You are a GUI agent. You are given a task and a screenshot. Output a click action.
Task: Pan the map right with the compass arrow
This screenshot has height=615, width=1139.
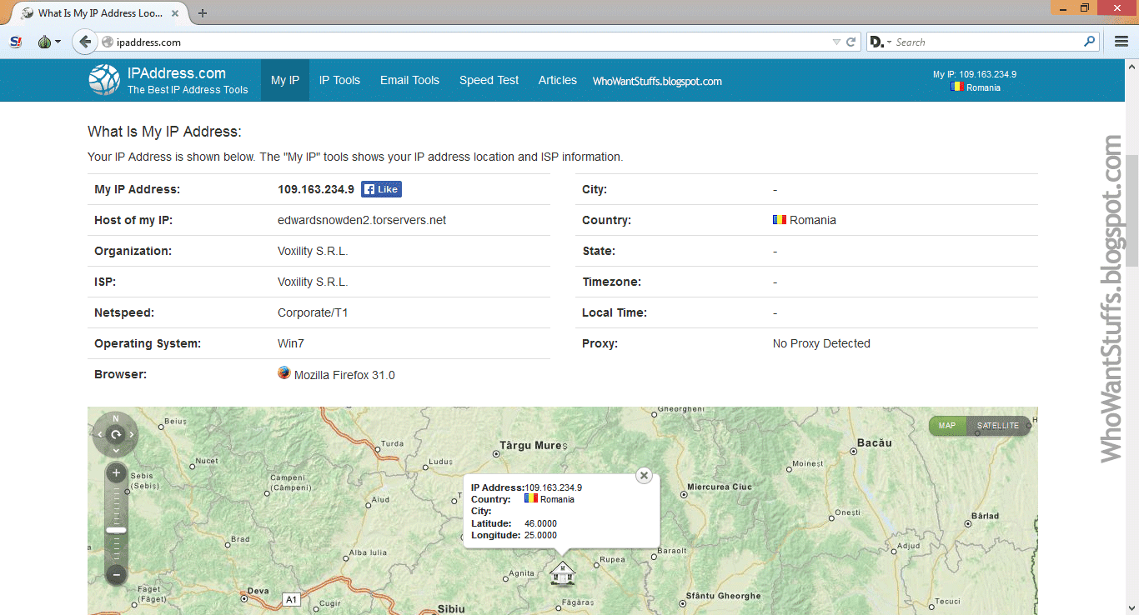click(x=132, y=434)
